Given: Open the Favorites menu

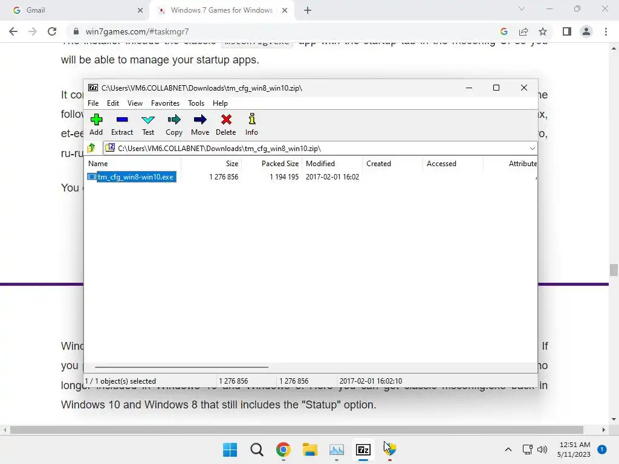Looking at the screenshot, I should pyautogui.click(x=165, y=103).
